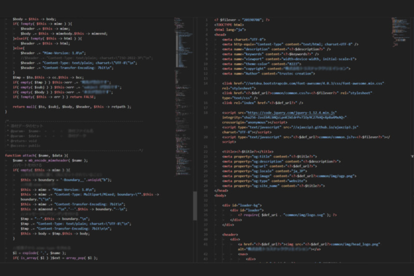Click line number 31 beside the body tag
Viewport: 414px width, 276px height.
pyautogui.click(x=206, y=195)
